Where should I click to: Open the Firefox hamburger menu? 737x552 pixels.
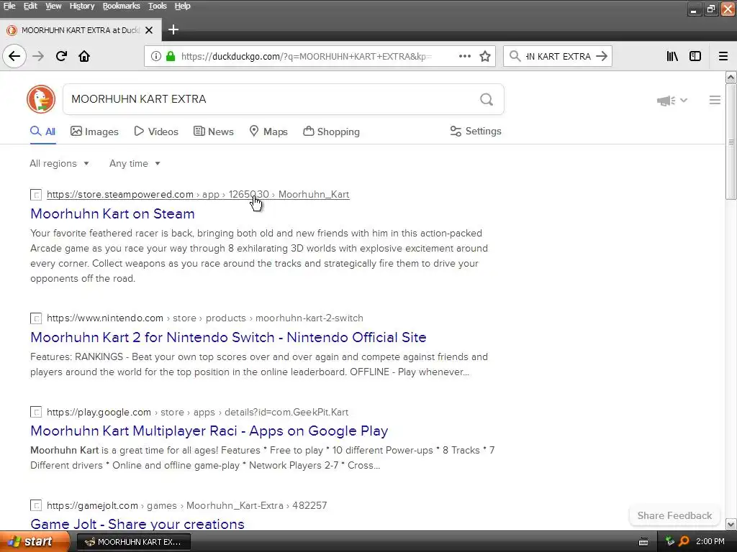(723, 56)
